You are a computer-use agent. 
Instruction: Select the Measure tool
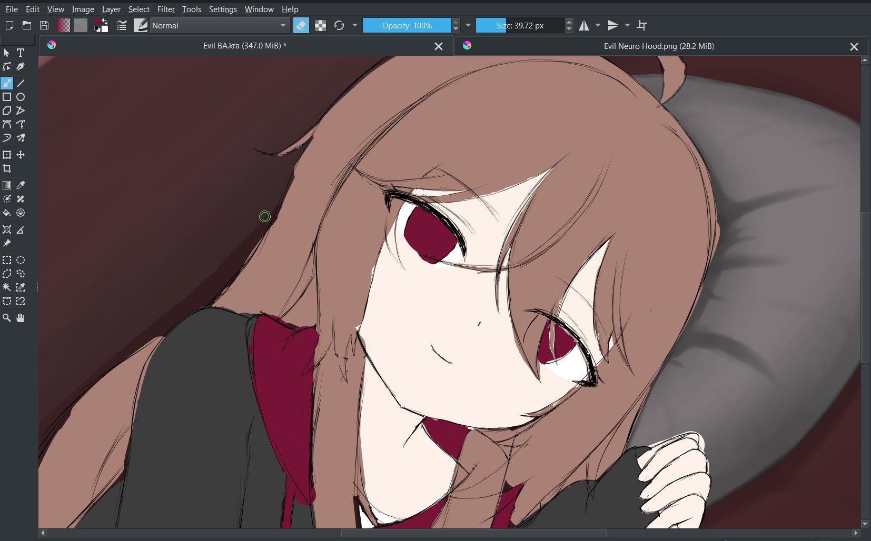click(x=21, y=229)
